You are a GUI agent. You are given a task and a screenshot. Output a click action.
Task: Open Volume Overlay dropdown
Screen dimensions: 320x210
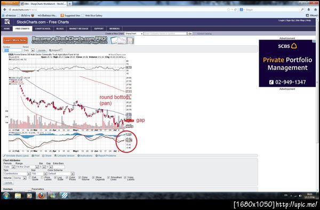[x=19, y=178]
